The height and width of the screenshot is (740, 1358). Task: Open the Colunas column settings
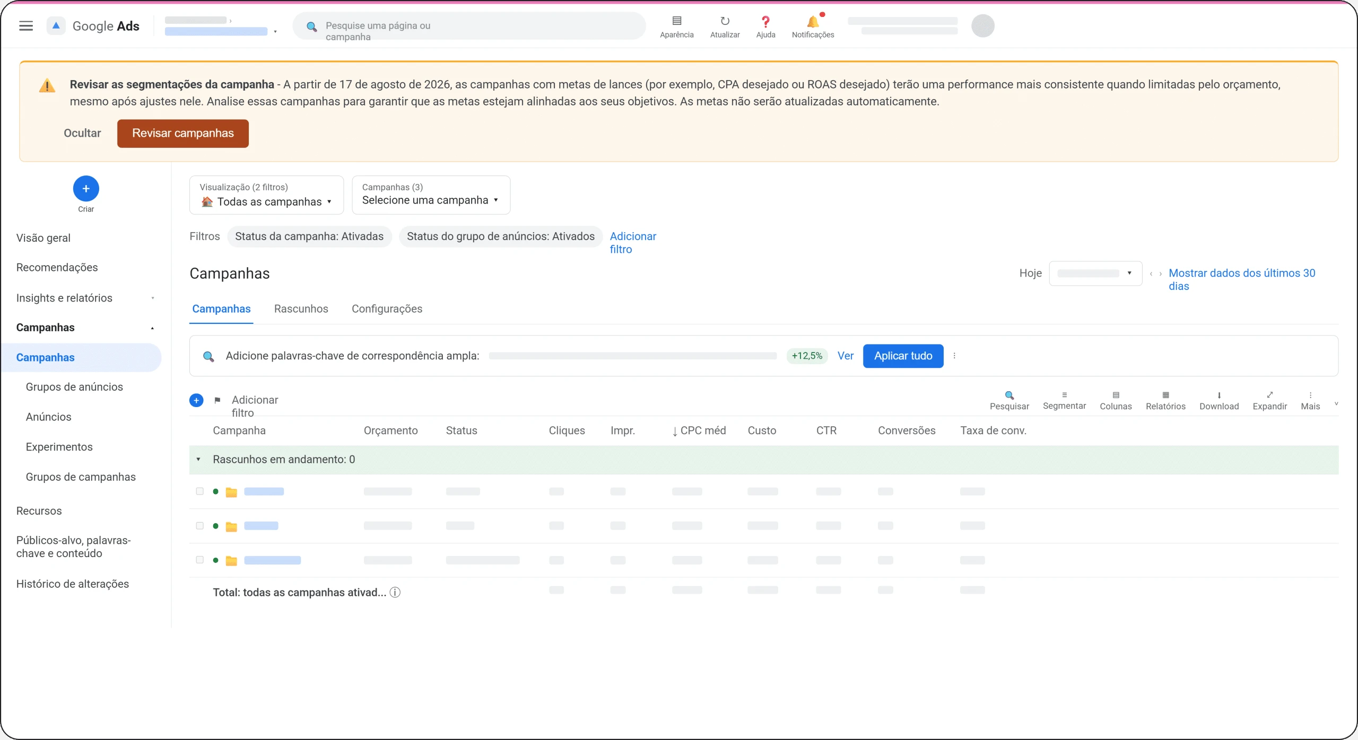1116,401
